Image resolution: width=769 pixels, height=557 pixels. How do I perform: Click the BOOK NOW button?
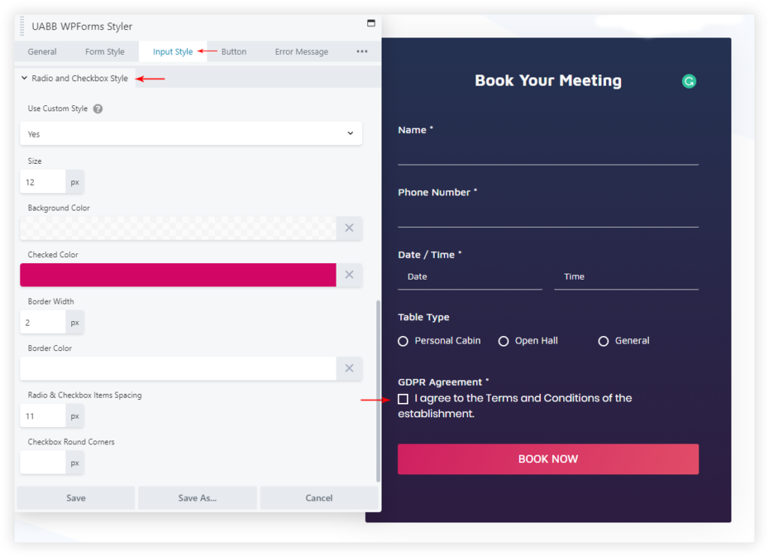click(x=547, y=459)
